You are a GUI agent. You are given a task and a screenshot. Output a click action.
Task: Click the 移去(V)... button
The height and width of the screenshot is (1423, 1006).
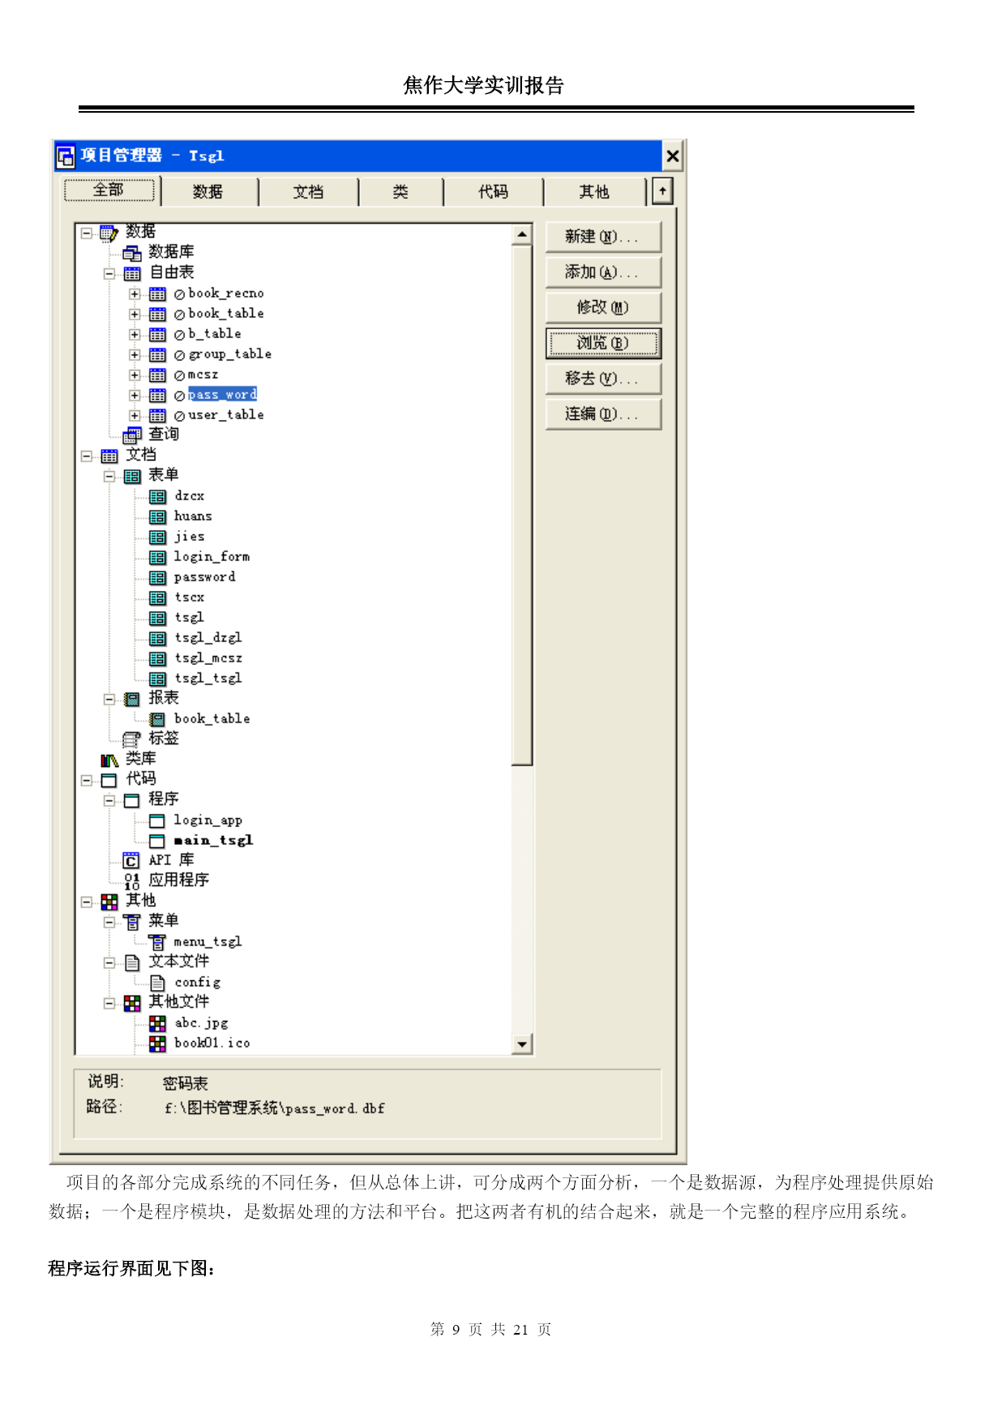point(603,379)
